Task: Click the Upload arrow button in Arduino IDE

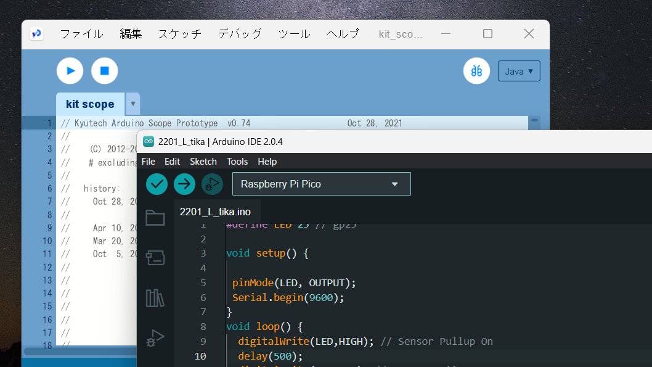Action: tap(184, 184)
